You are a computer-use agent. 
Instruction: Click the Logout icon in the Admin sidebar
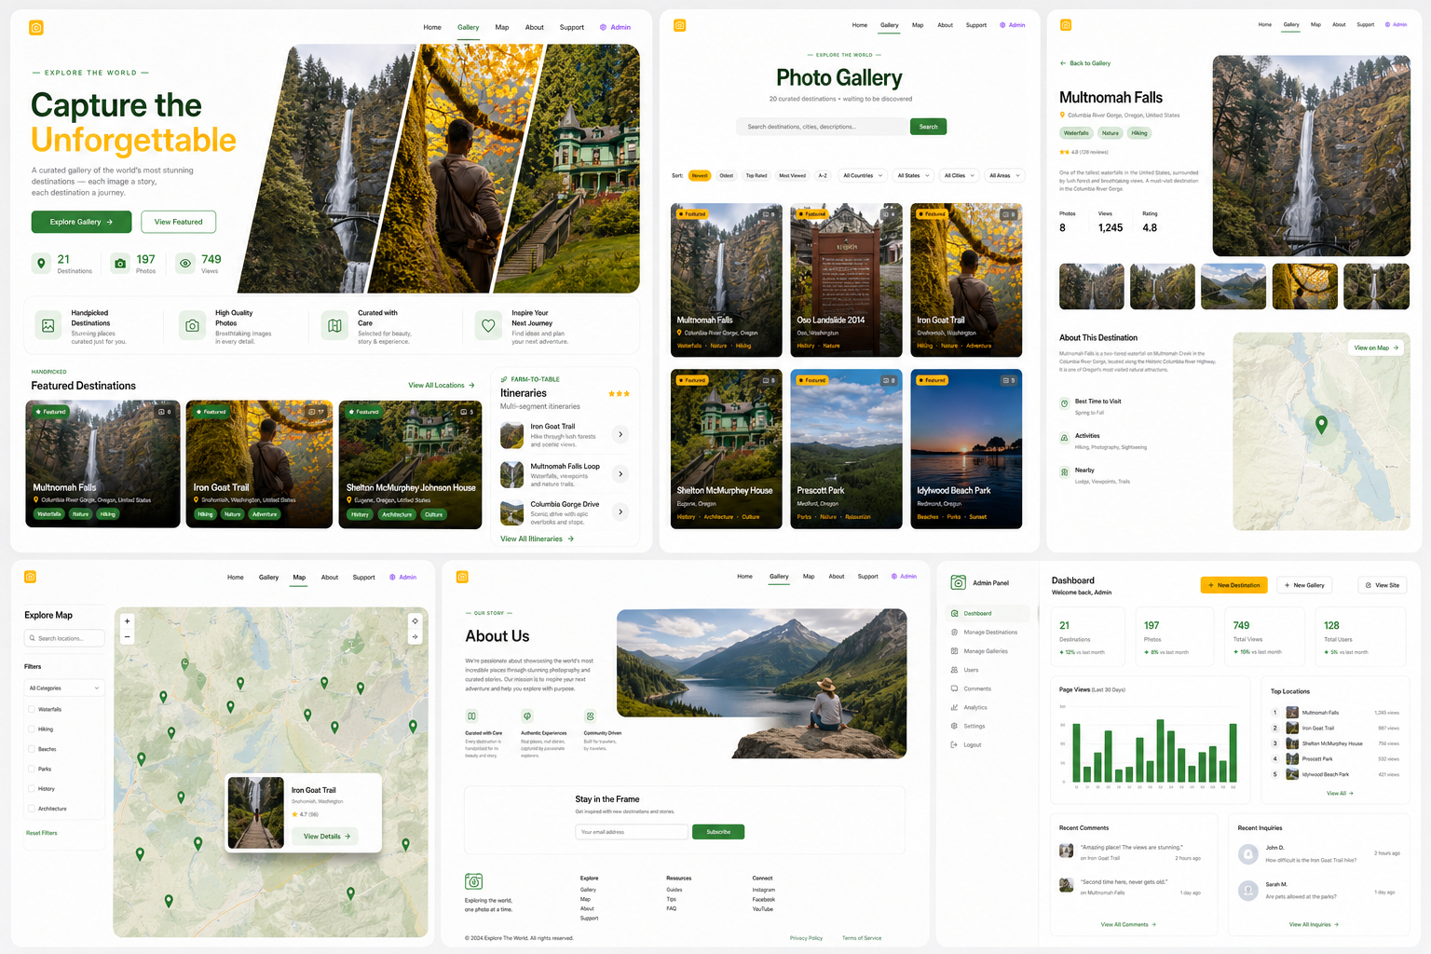954,744
